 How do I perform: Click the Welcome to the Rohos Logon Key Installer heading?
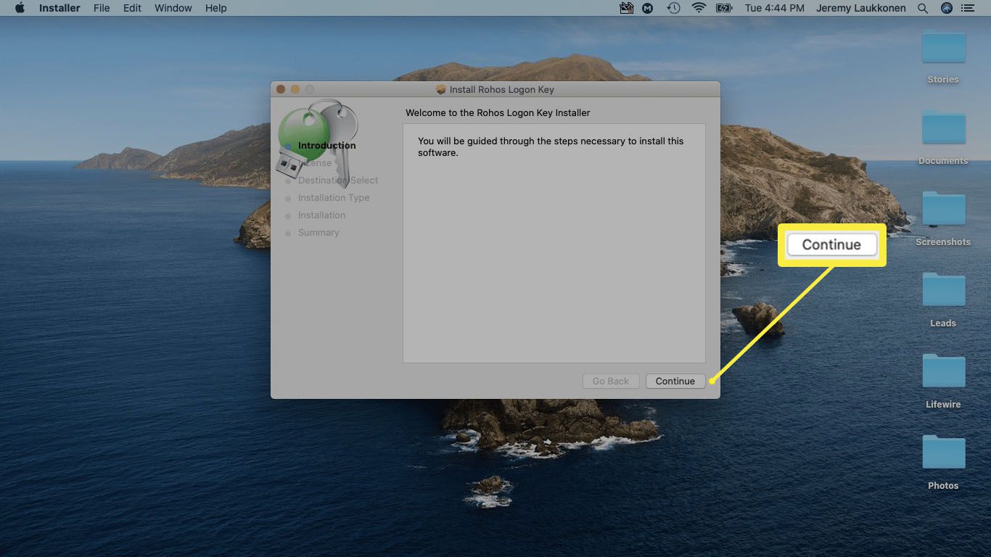498,112
